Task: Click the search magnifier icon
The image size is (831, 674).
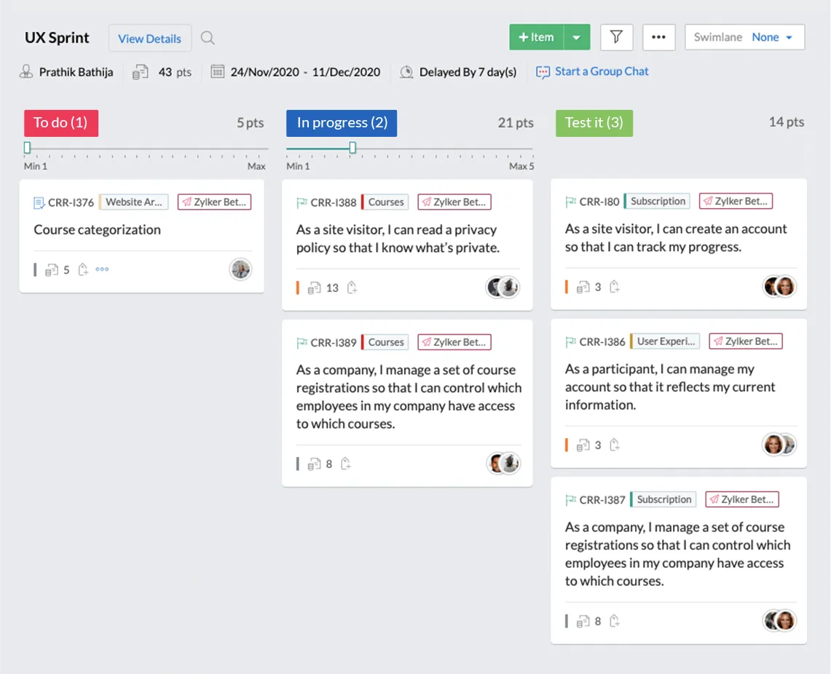Action: tap(208, 38)
